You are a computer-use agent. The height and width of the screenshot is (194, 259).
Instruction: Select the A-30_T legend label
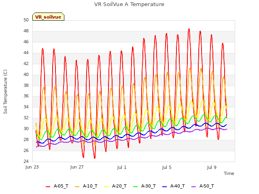pyautogui.click(x=149, y=186)
